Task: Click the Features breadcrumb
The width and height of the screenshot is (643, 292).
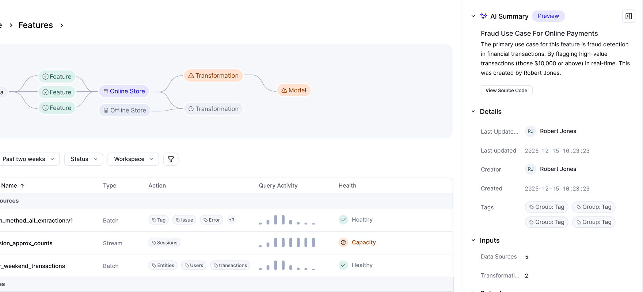Action: (x=35, y=25)
